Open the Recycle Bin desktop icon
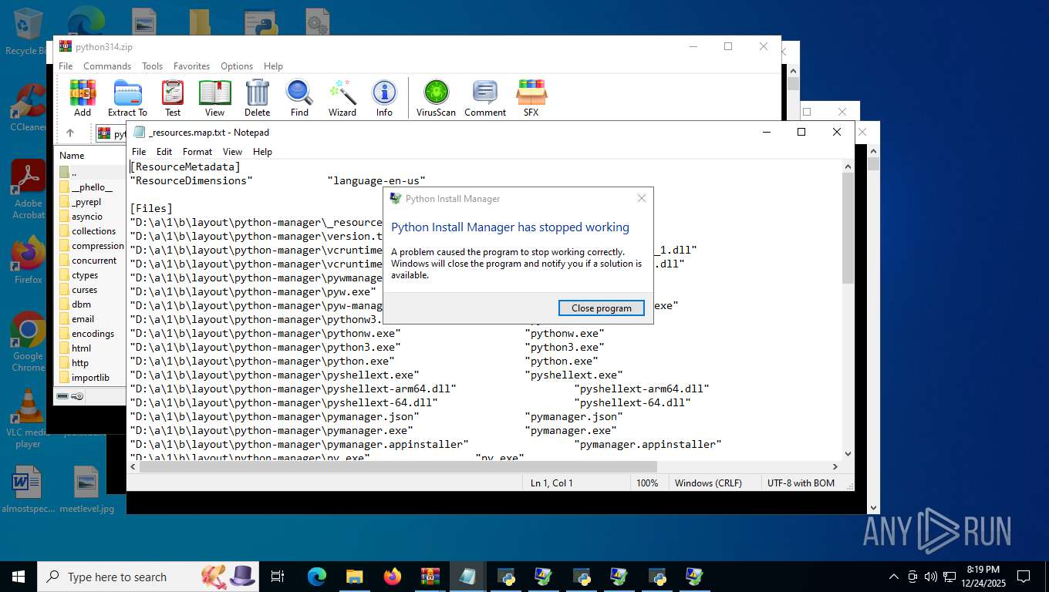 pos(29,32)
